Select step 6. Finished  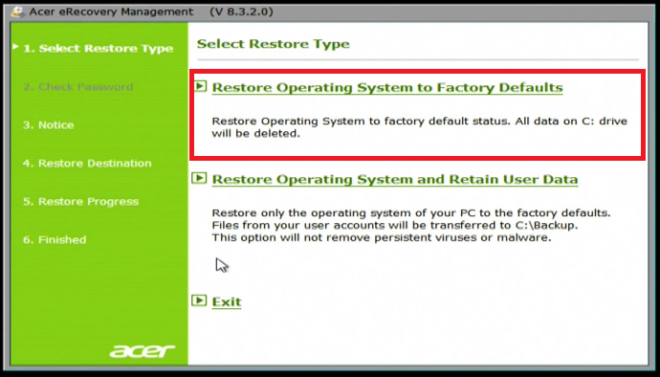coord(55,240)
